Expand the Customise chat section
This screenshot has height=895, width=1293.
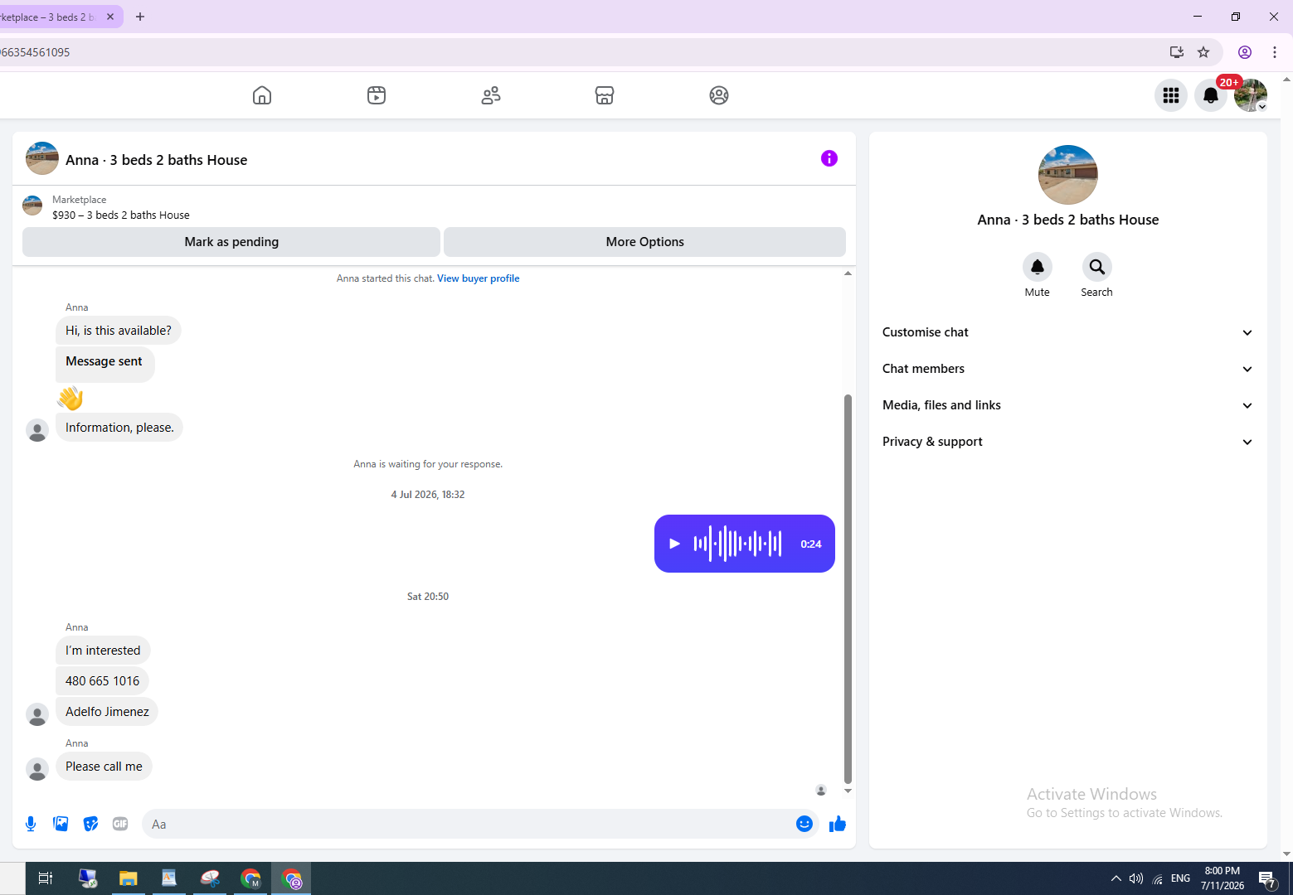[x=1068, y=332]
